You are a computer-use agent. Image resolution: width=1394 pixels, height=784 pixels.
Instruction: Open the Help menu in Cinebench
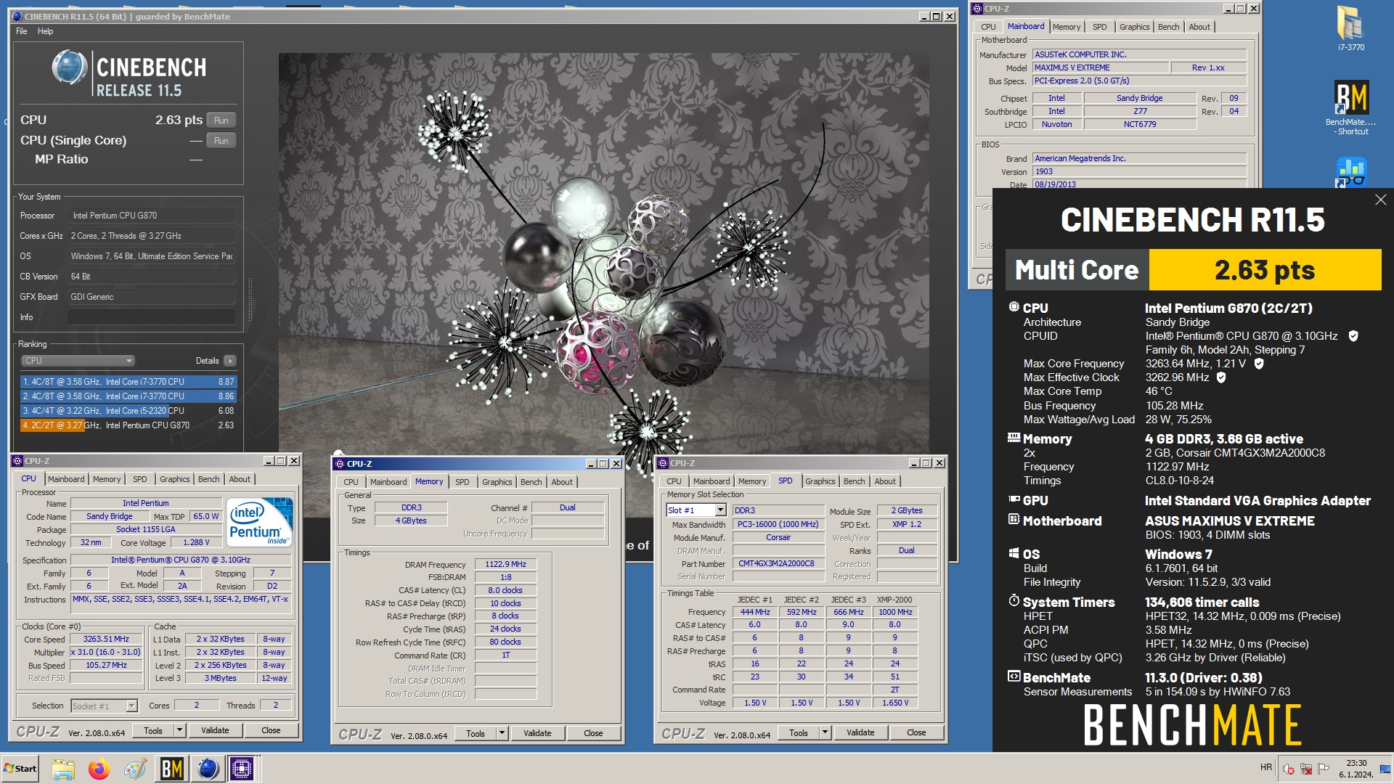[x=46, y=31]
